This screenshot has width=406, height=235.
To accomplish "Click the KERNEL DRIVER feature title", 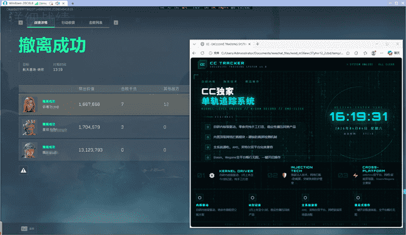I will 236,171.
